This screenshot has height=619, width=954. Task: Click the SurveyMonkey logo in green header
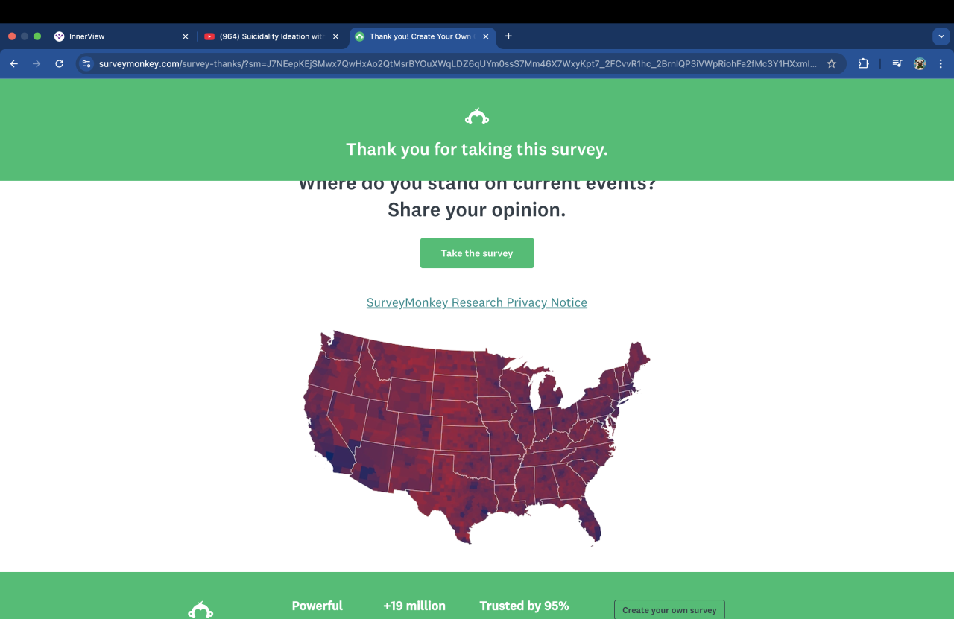tap(477, 117)
